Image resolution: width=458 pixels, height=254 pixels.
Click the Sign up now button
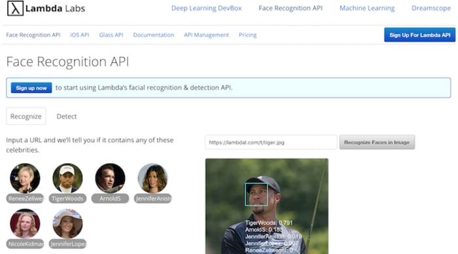pyautogui.click(x=31, y=88)
